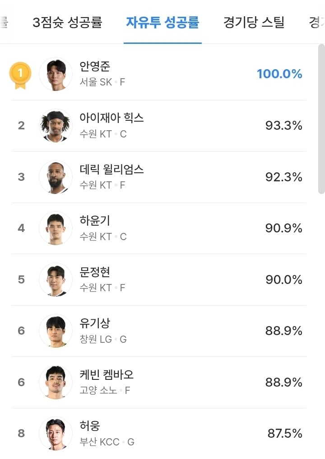Screen dimensions: 325x459
Task: Tap 아이재아 힉스 avatar picture
Action: pos(56,126)
